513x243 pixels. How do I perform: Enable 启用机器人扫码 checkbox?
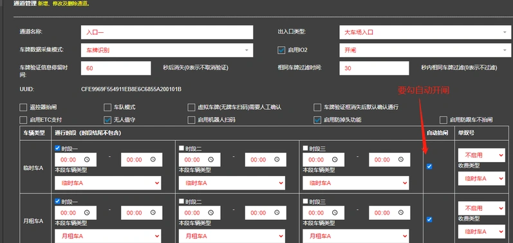click(191, 120)
